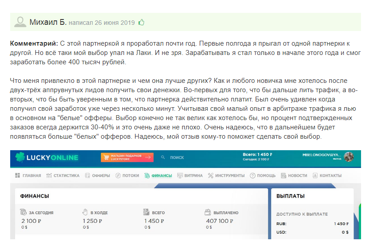Click the Инструменты wrench icon
This screenshot has width=377, height=249.
pyautogui.click(x=210, y=175)
